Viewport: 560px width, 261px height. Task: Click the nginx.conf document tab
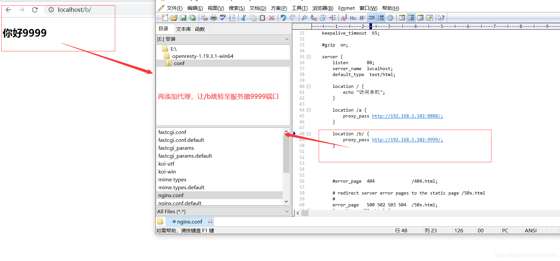[190, 222]
